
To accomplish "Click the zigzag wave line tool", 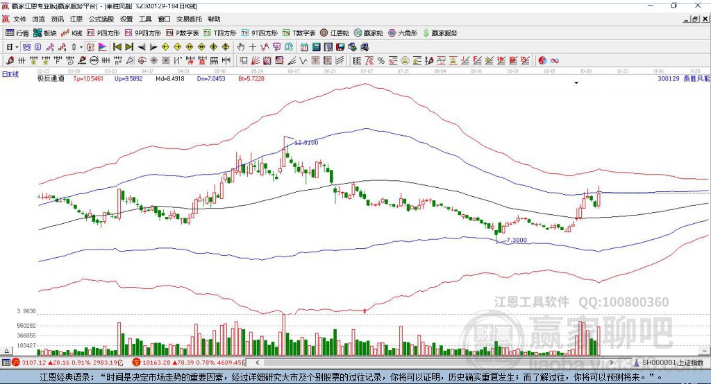I will [303, 60].
